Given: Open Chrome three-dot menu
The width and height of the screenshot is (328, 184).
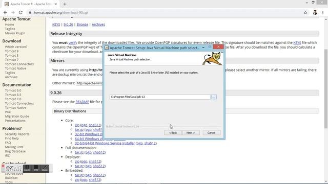Looking at the screenshot, I should (x=323, y=12).
